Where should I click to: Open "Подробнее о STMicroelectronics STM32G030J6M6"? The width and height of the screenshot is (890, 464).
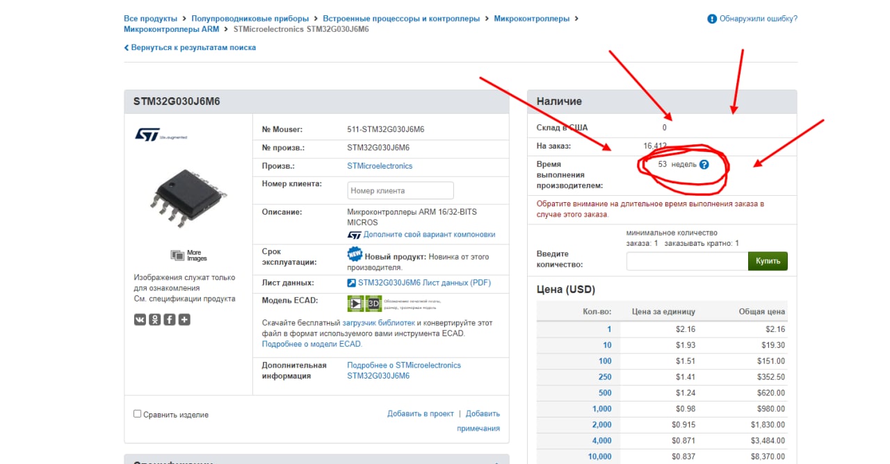(404, 370)
